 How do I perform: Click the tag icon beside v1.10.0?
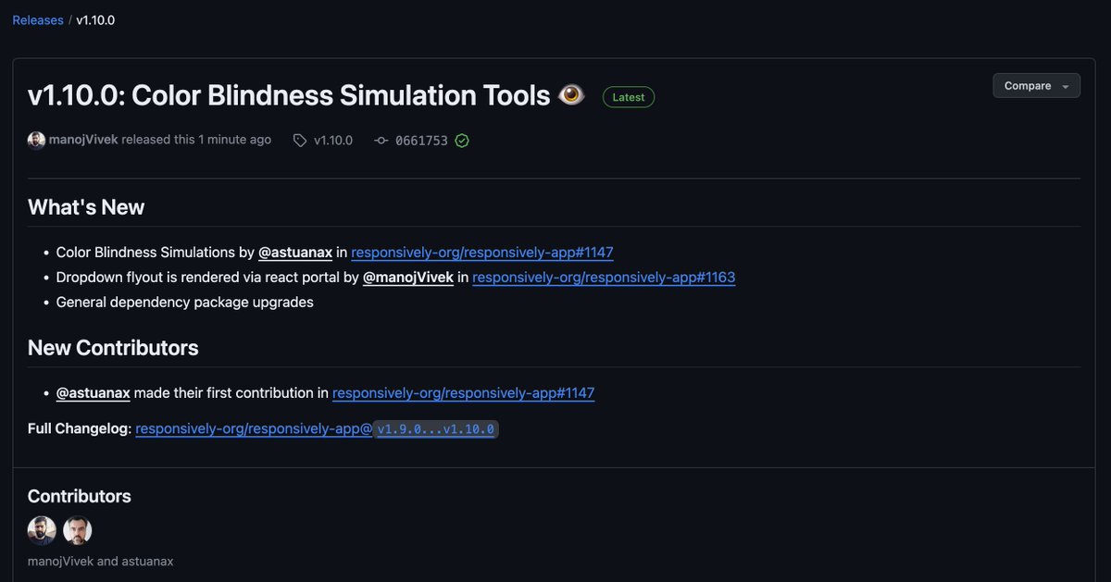tap(299, 140)
